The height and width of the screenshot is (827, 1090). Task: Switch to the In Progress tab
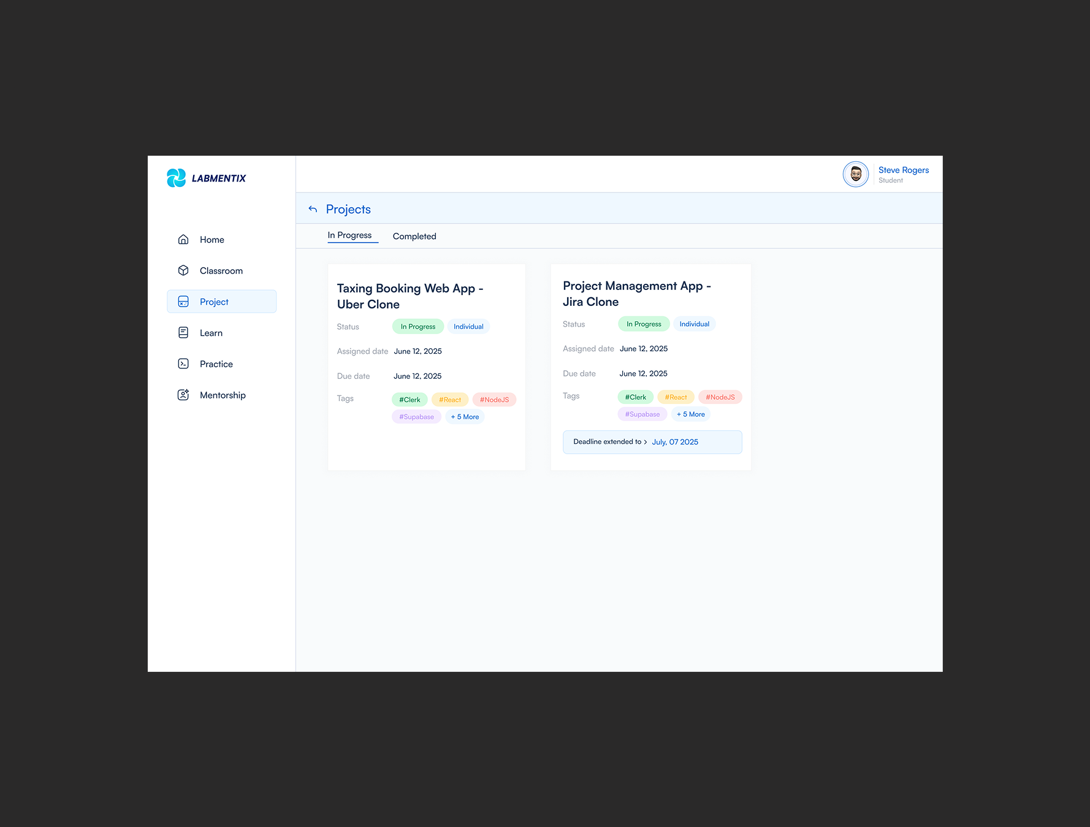tap(349, 235)
